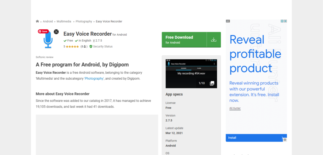Click 'Mar 12, 2021' latest update value
The width and height of the screenshot is (323, 155).
tap(174, 133)
